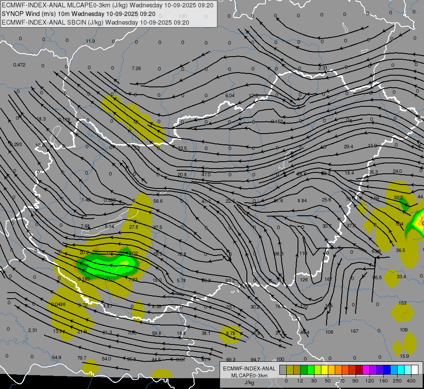Click the J/kg unit label in the legend

click(x=249, y=383)
